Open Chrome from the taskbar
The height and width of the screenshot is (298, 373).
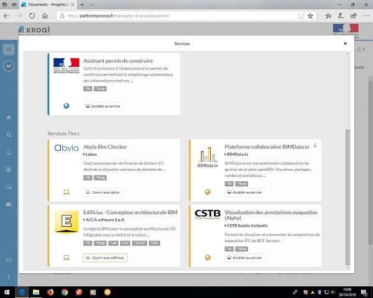[65, 292]
